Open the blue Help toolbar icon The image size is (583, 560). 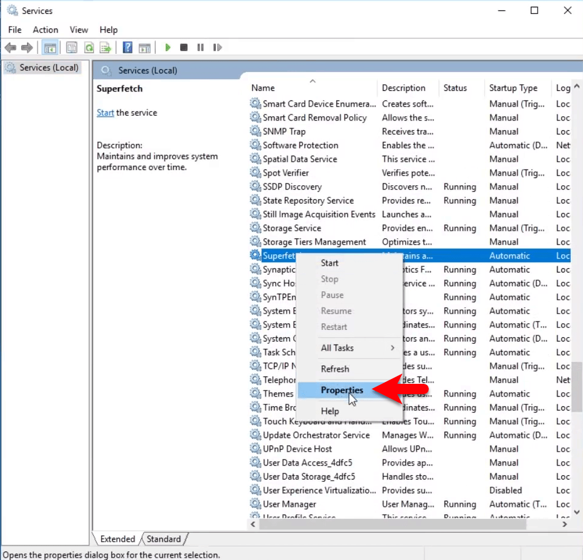pyautogui.click(x=128, y=48)
